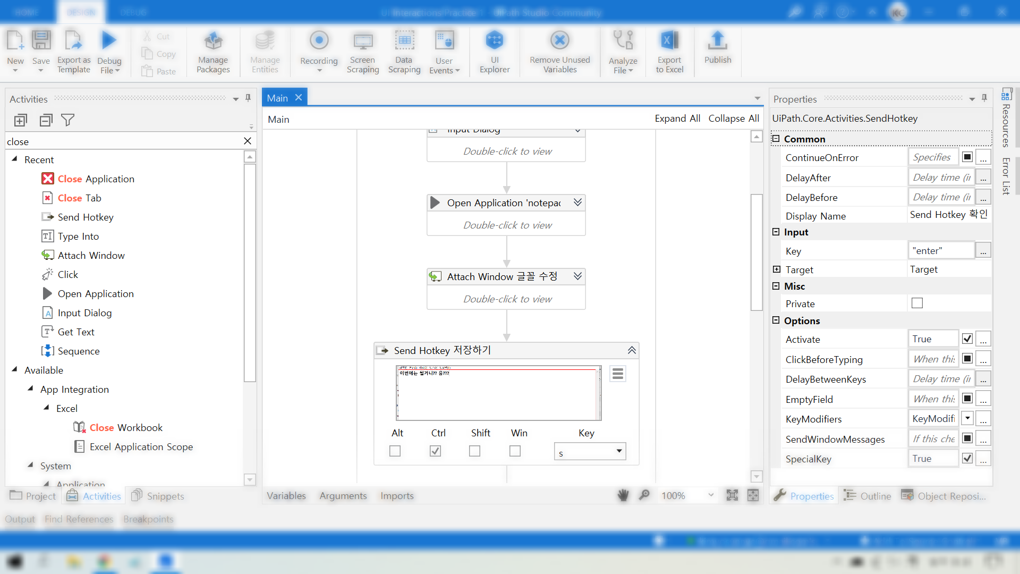Viewport: 1020px width, 574px height.
Task: Click the New project icon
Action: (15, 41)
